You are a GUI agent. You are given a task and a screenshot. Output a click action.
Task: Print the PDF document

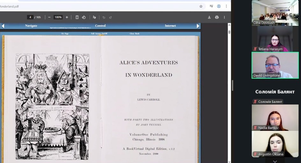(x=217, y=17)
